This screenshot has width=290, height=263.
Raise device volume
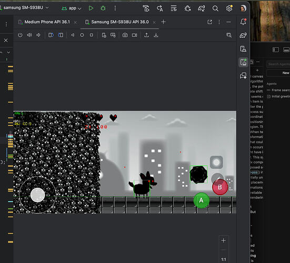click(29, 35)
